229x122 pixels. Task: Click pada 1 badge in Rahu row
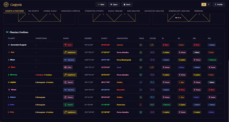coord(141,105)
